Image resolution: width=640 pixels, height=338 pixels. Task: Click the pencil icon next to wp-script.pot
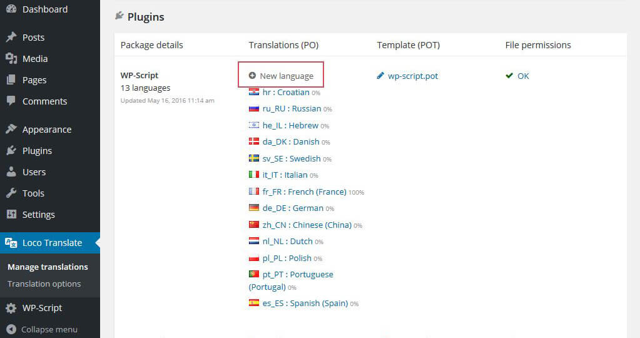[380, 76]
